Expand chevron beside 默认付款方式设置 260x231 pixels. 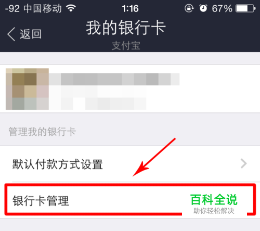tap(244, 164)
